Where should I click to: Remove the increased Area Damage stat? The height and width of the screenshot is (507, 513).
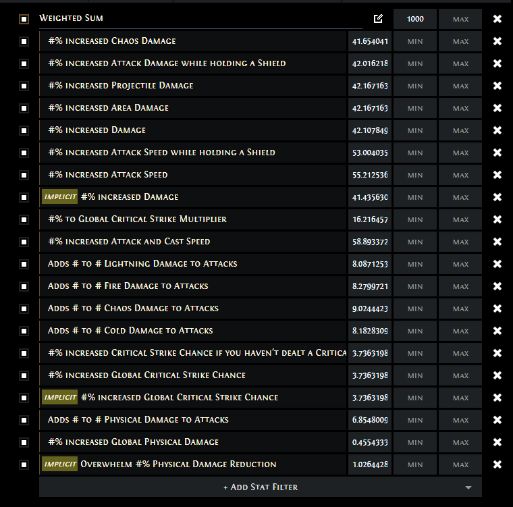pos(497,108)
